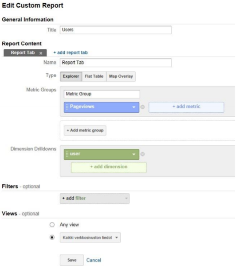Viewport: 236px width, 266px height.
Task: Select the Any view radio button
Action: (52, 225)
